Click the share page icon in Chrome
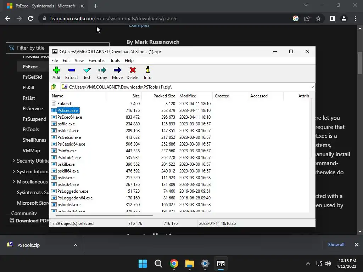Viewport: 363px width, 272px height. click(x=307, y=18)
